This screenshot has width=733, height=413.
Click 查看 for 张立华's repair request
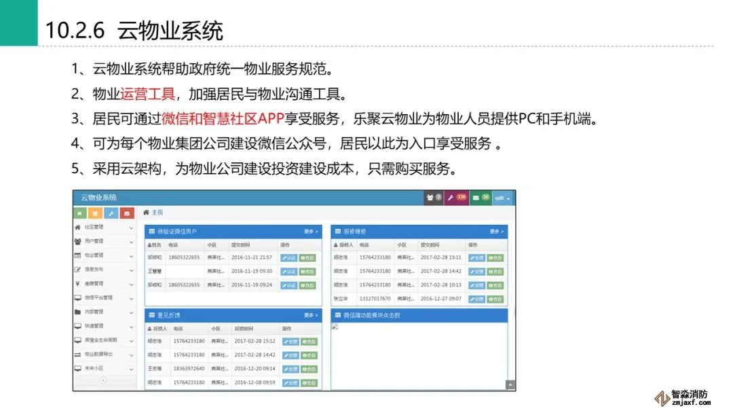pos(495,299)
